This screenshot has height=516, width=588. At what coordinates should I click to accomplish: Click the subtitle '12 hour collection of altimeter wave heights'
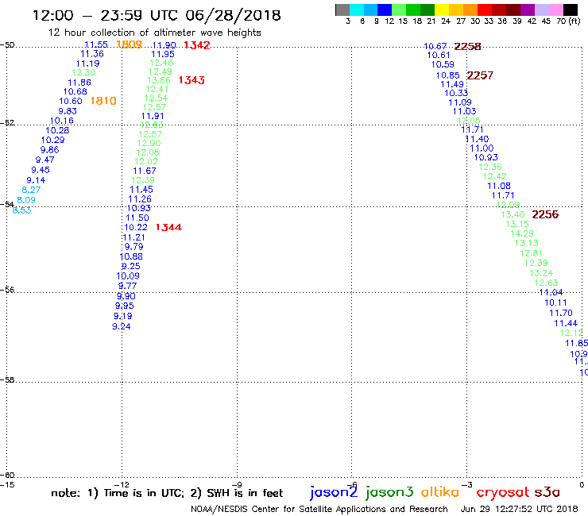pyautogui.click(x=154, y=33)
